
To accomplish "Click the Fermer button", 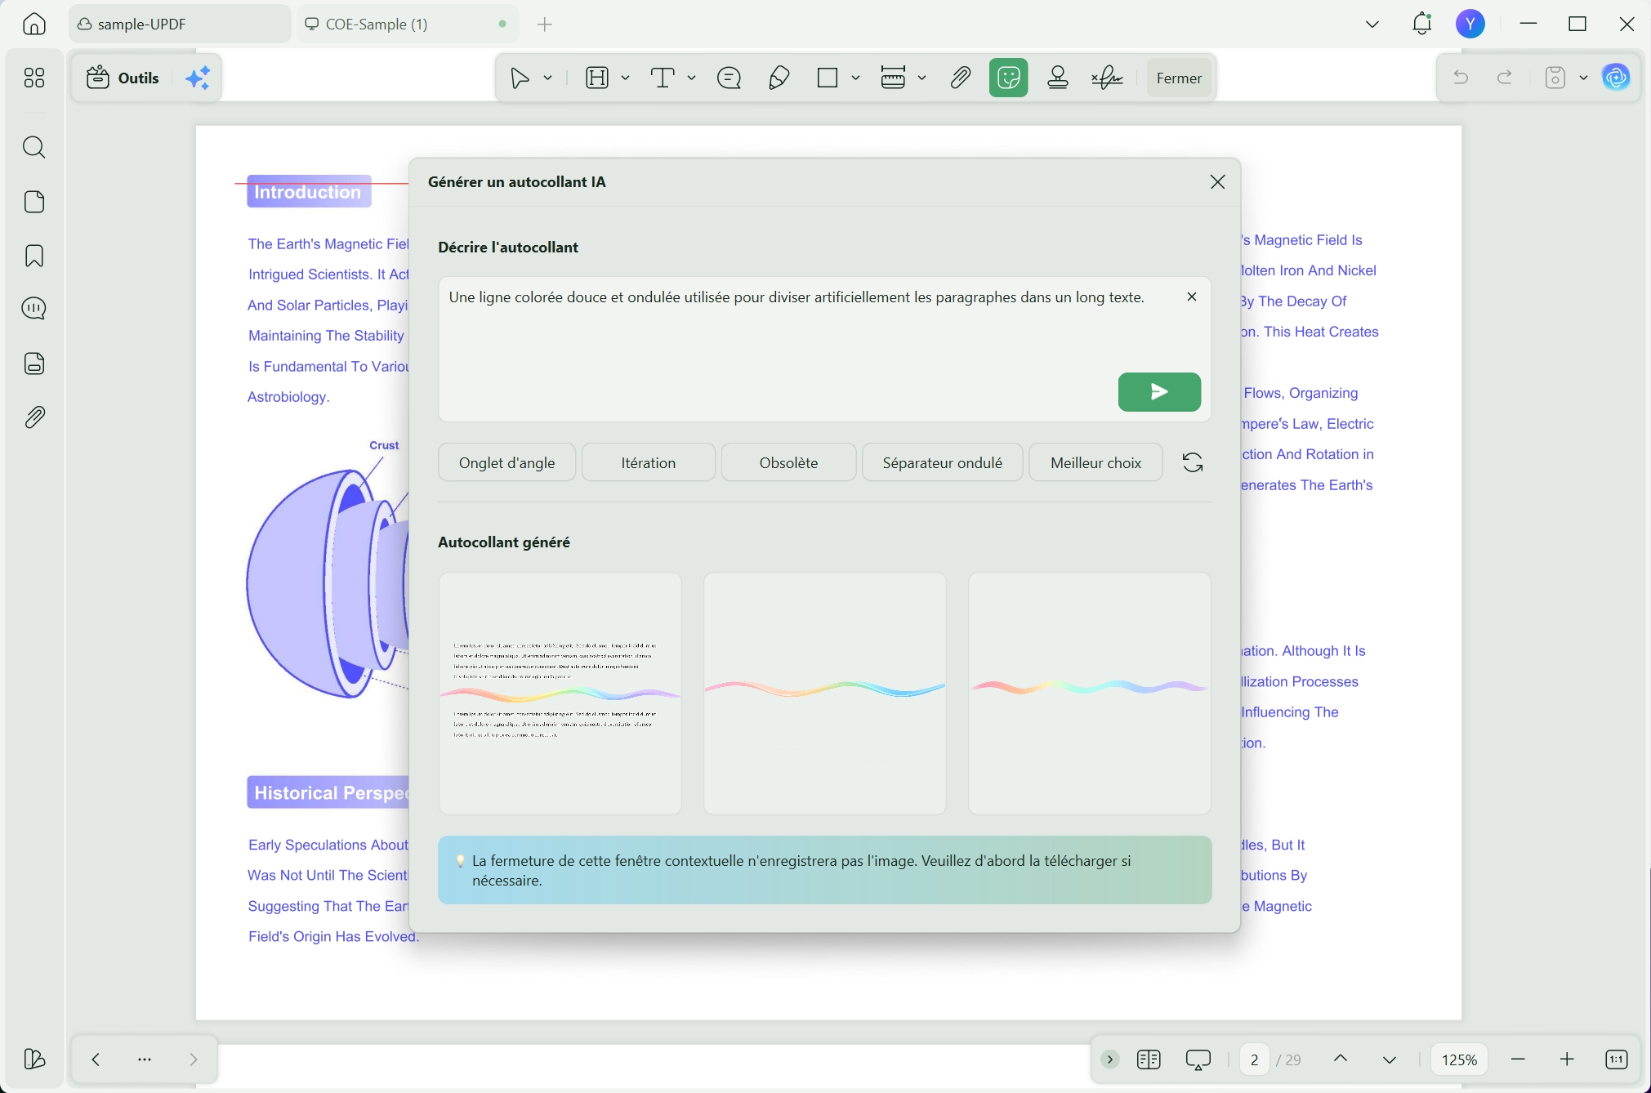I will point(1178,78).
